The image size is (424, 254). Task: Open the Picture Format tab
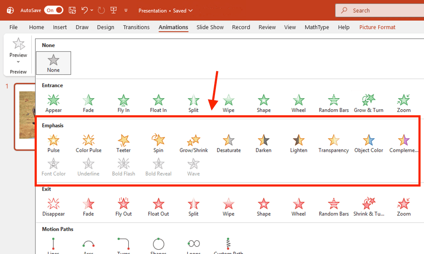(x=377, y=27)
